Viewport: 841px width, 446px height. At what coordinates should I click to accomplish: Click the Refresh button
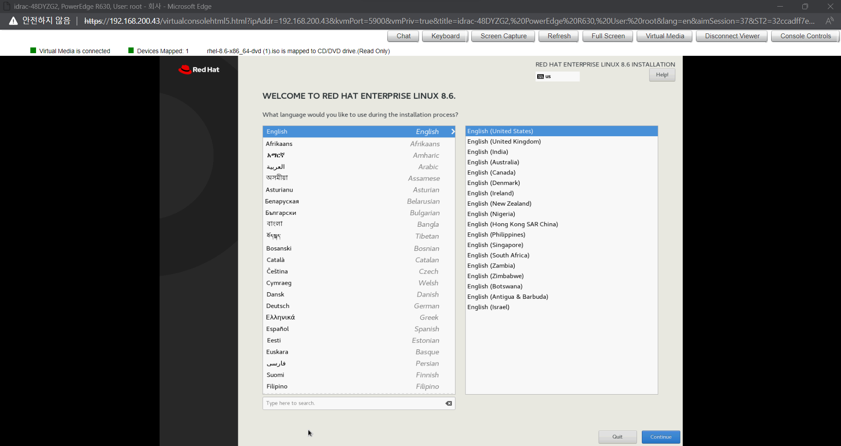559,36
